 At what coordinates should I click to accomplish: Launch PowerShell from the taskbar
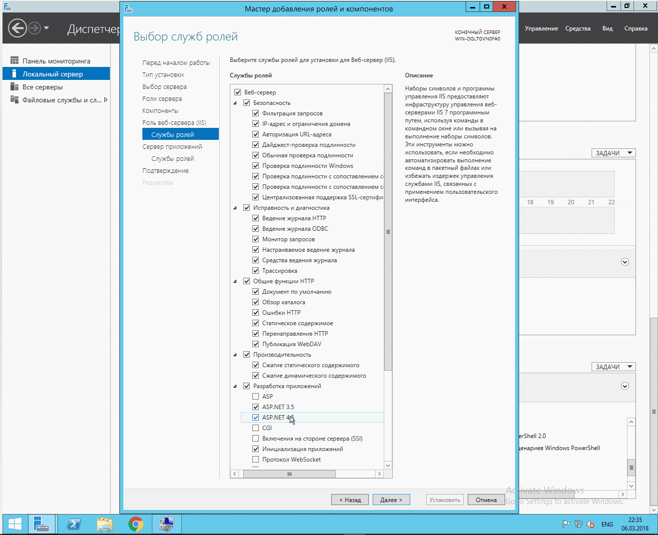click(x=74, y=524)
